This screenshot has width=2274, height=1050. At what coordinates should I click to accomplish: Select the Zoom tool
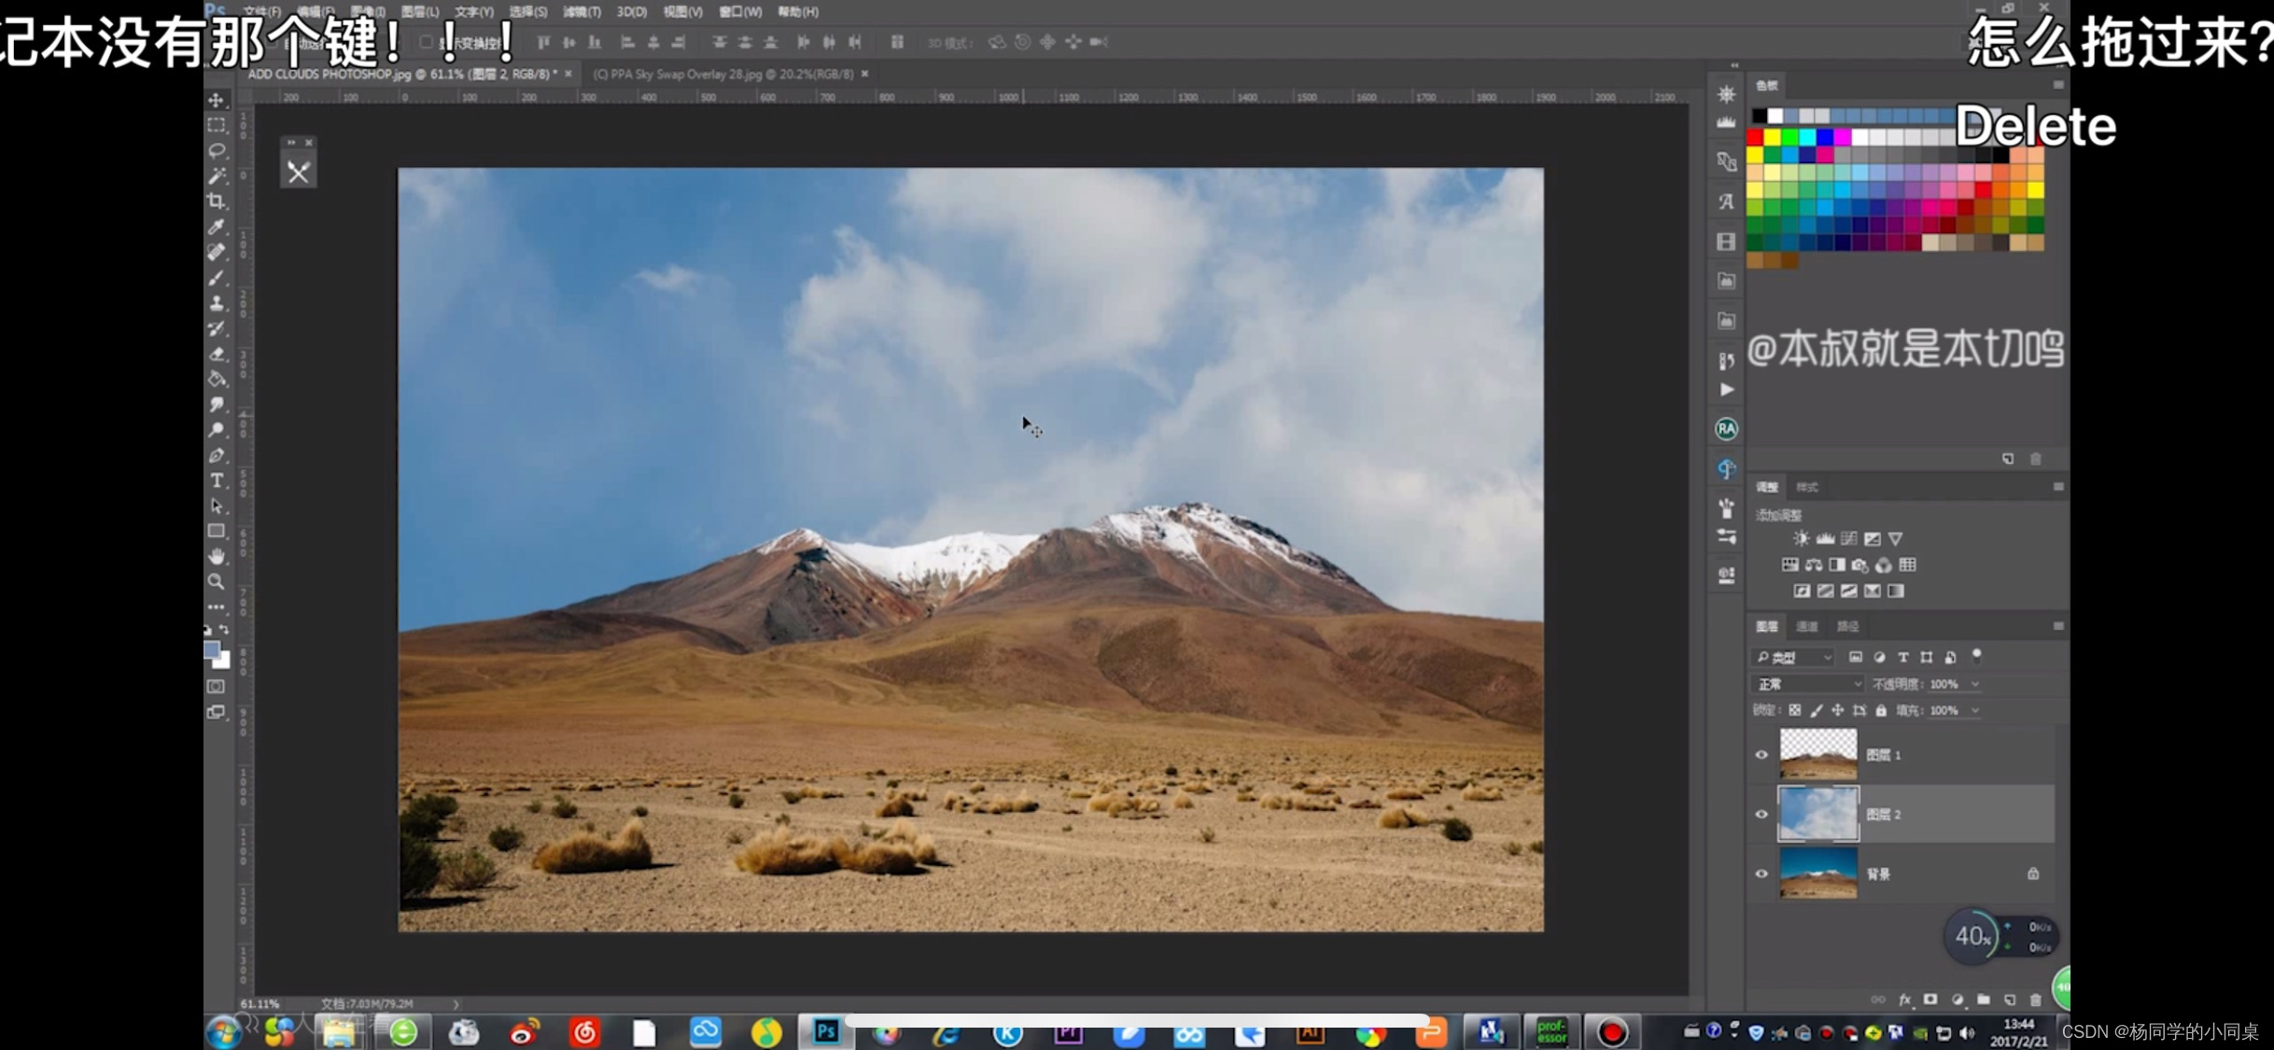[217, 581]
